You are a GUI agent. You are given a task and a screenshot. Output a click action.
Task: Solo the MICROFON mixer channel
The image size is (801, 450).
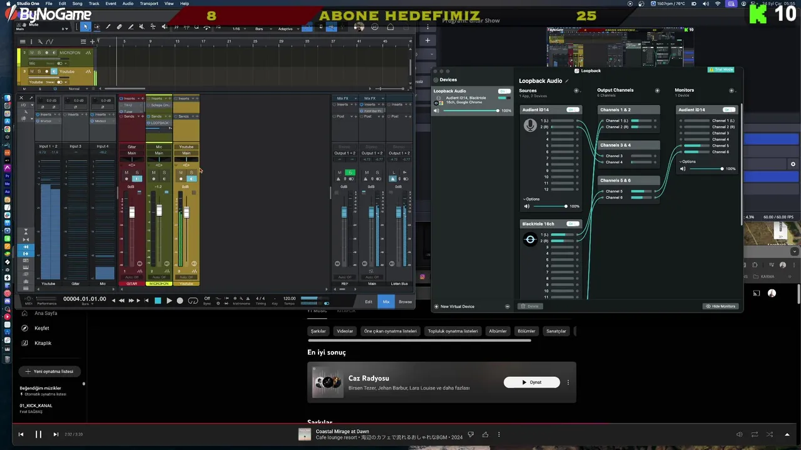(164, 172)
